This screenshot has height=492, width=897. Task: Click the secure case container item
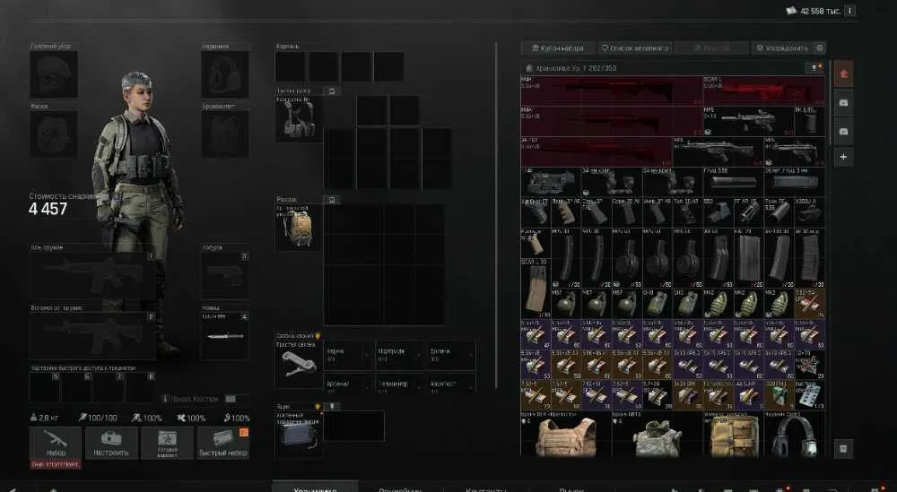[299, 435]
